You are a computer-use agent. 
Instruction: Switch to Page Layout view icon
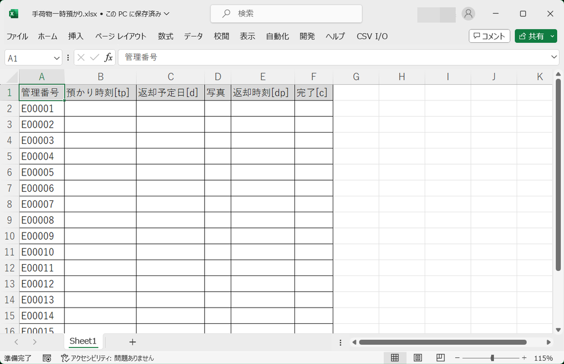pyautogui.click(x=417, y=358)
